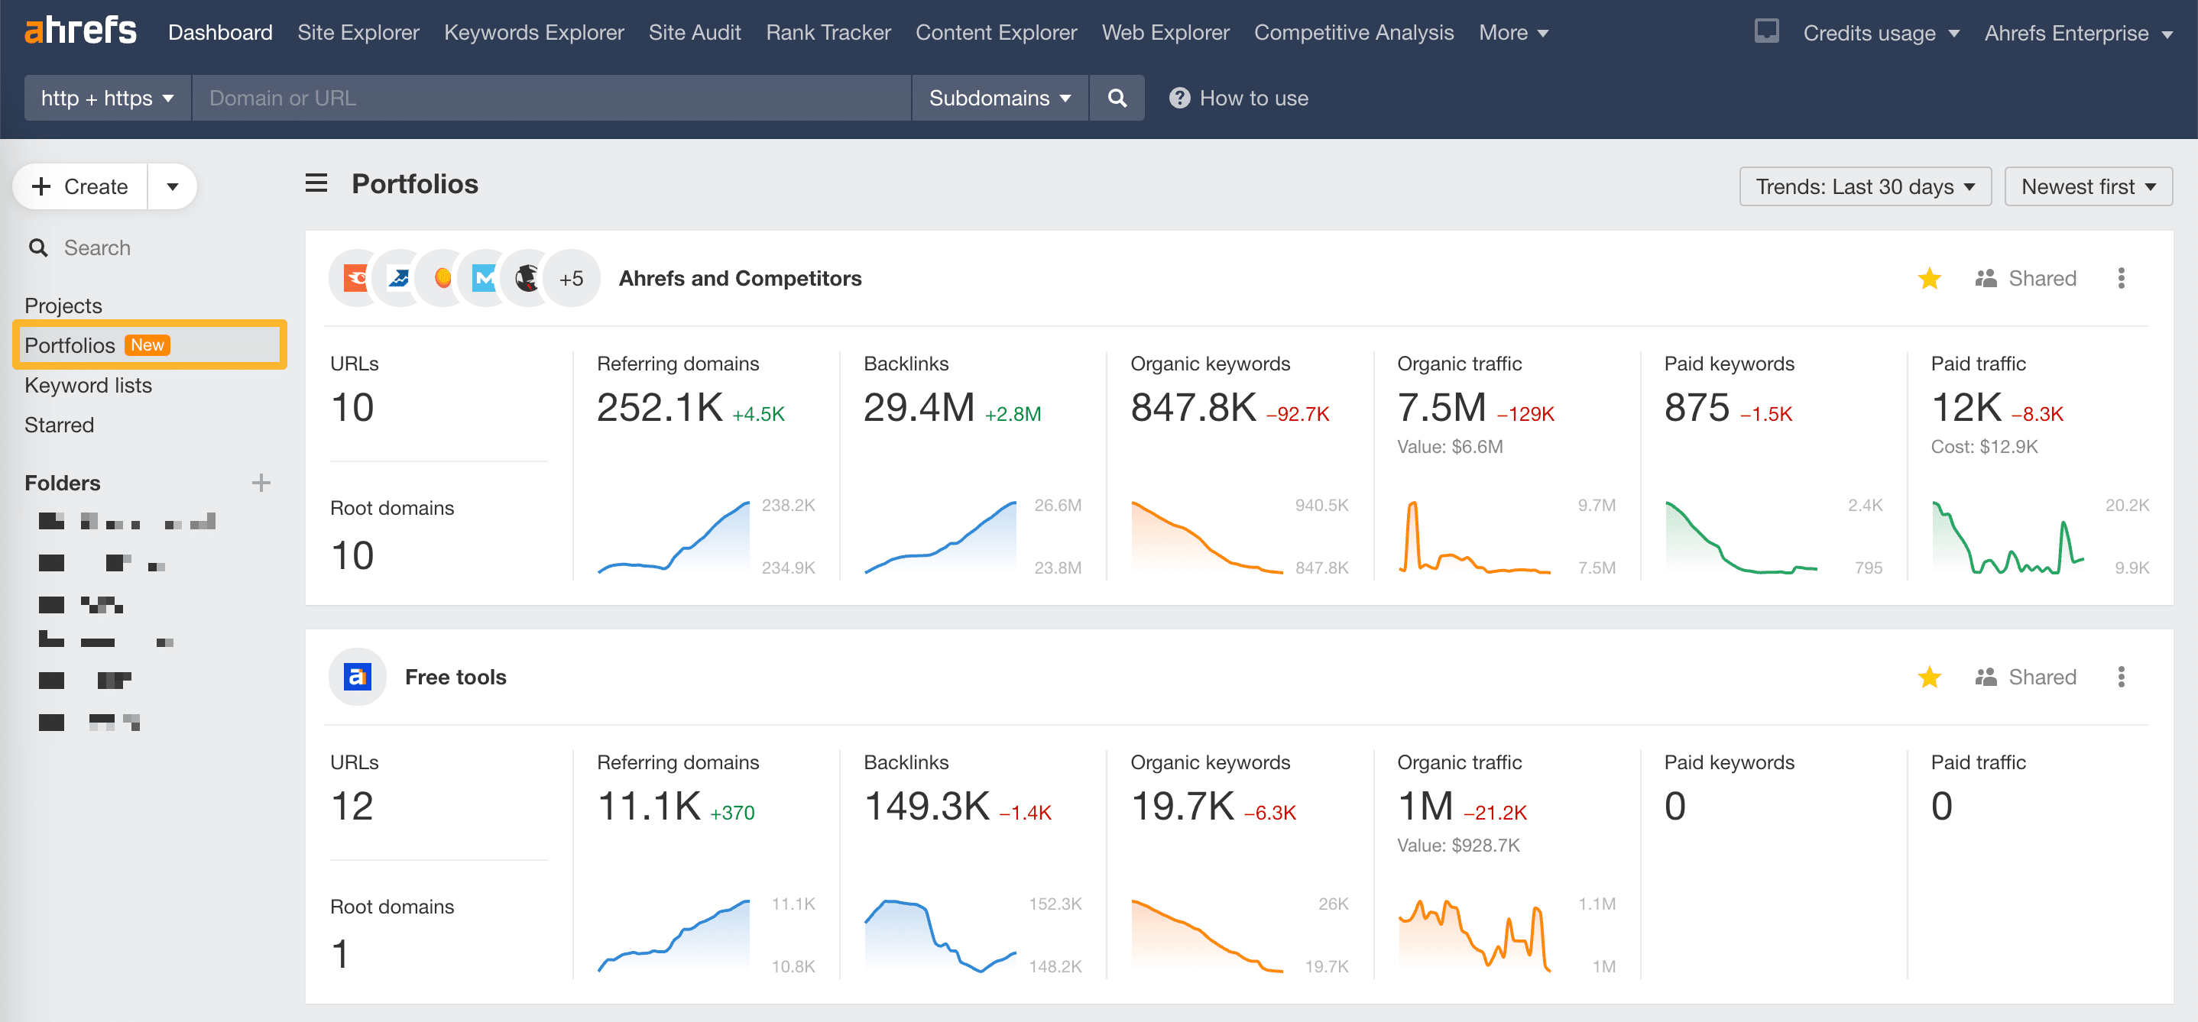Unstar the Ahrefs and Competitors portfolio
Screen dimensions: 2198x1022
tap(1929, 278)
